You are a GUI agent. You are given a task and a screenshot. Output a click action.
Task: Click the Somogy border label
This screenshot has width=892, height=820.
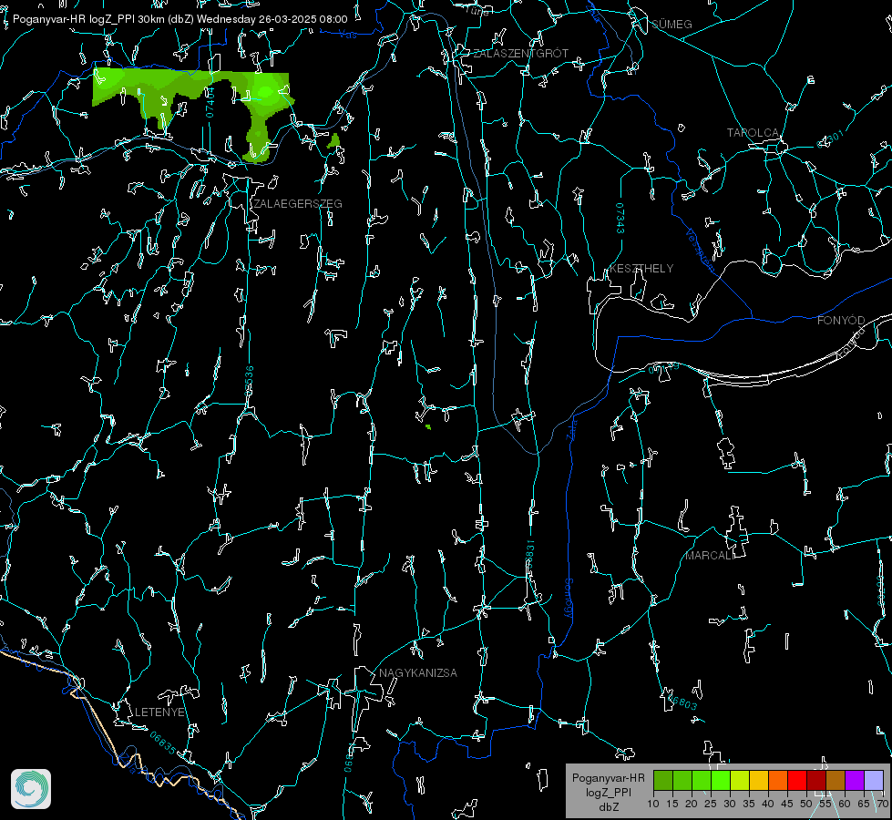coord(568,600)
